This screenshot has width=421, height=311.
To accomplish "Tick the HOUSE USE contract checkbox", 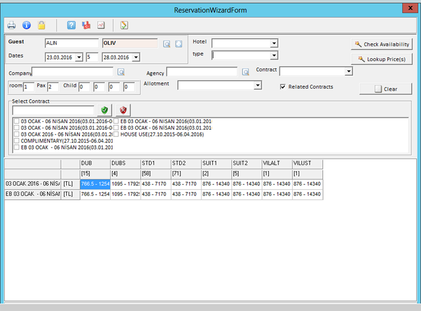I will tap(116, 134).
